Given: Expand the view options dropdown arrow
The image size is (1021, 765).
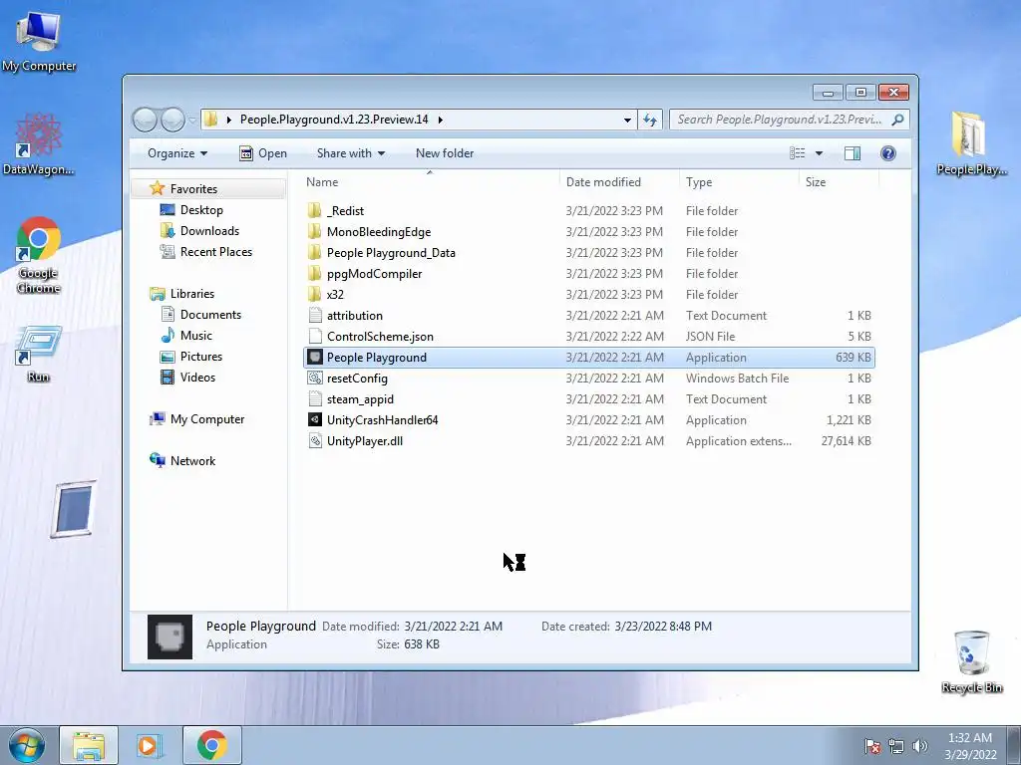Looking at the screenshot, I should [820, 153].
